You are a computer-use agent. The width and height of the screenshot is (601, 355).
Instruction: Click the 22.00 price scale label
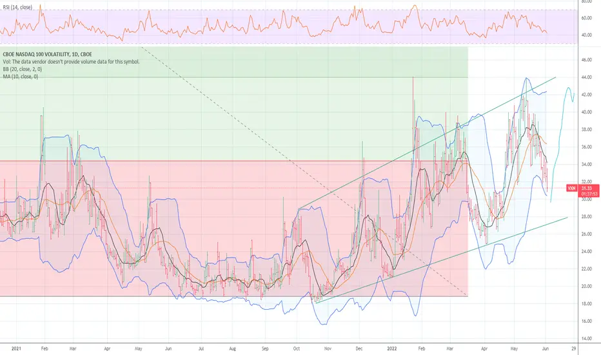[586, 269]
